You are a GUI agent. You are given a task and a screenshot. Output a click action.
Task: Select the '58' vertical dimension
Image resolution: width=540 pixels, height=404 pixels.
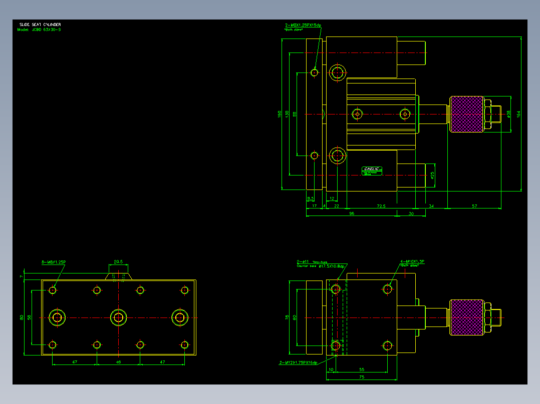[29, 317]
